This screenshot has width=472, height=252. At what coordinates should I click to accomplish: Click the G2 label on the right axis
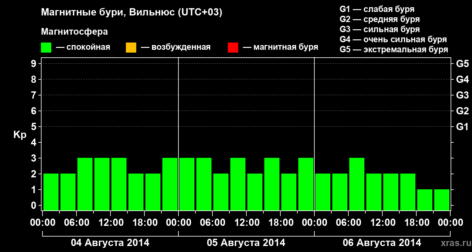462,111
